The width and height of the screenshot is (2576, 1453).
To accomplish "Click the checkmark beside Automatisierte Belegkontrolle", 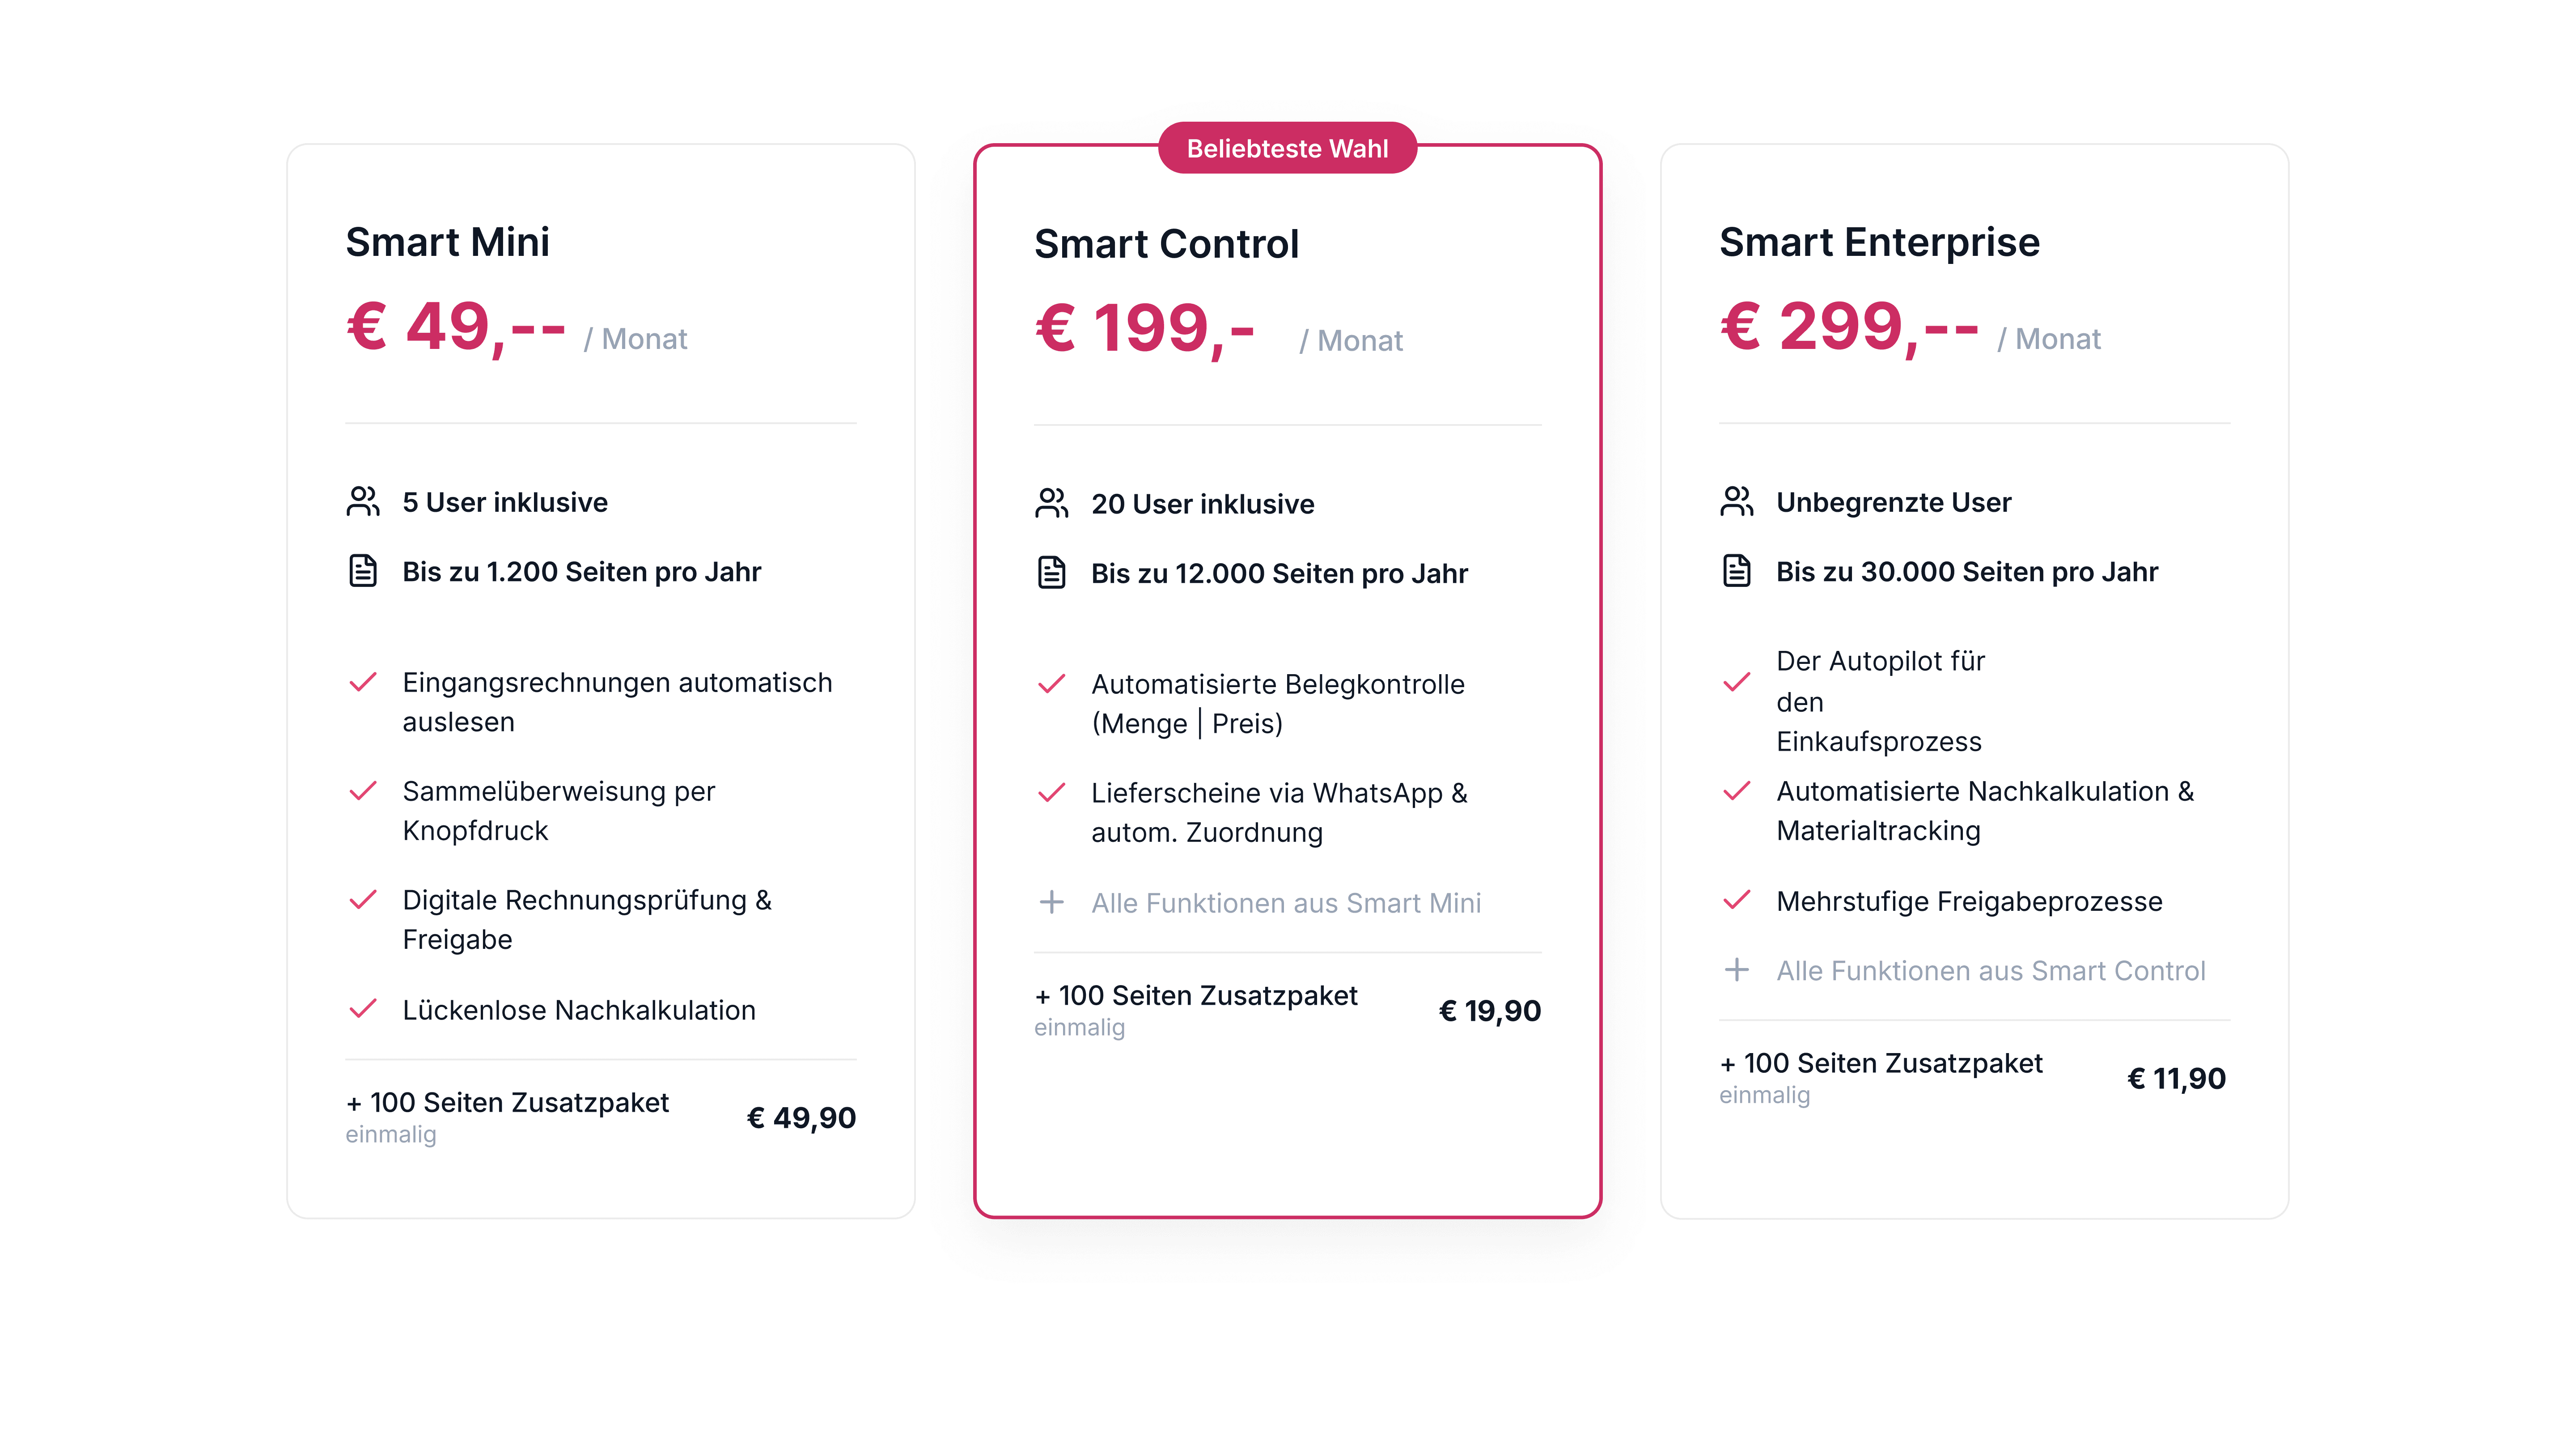I will pyautogui.click(x=1052, y=684).
